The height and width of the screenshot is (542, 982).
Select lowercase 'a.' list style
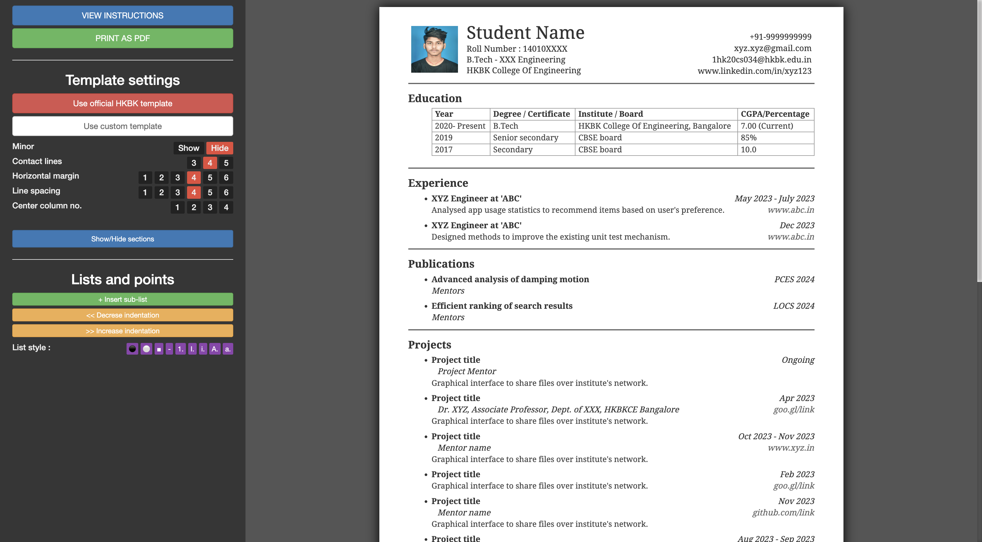click(x=228, y=349)
